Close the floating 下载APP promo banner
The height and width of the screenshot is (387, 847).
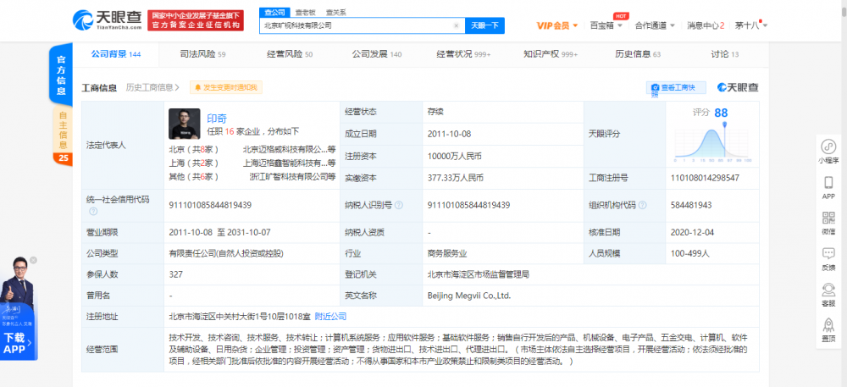click(x=32, y=260)
